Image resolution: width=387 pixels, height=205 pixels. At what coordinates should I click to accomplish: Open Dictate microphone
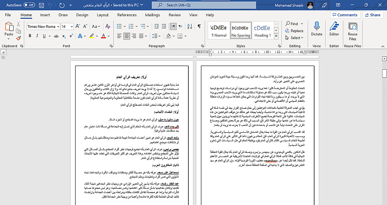tap(317, 29)
